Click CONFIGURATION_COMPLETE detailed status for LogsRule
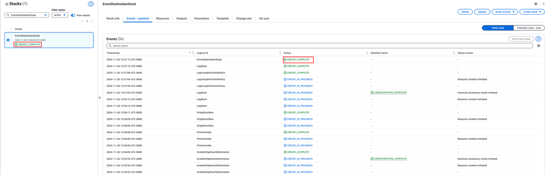545x175 pixels. pos(389,92)
